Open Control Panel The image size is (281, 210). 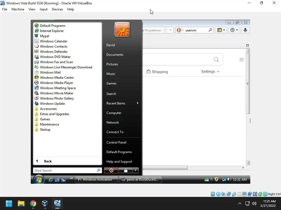tap(116, 142)
